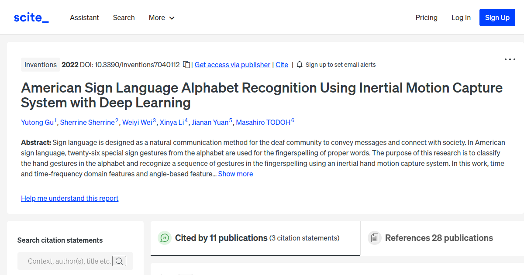
Task: Expand Help me understand this report
Action: tap(69, 198)
